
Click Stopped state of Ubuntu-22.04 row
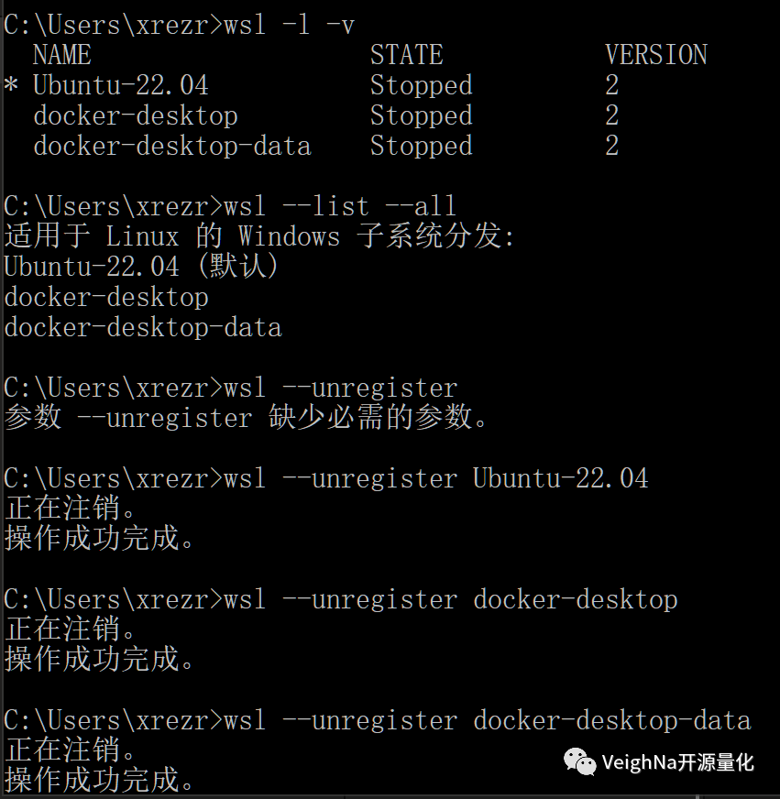[422, 85]
